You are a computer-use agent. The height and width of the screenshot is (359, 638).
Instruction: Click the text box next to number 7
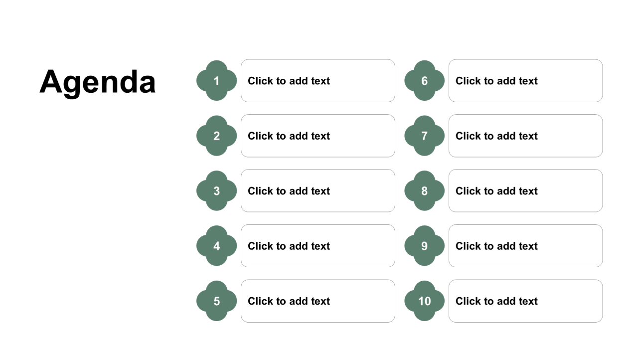click(x=526, y=136)
